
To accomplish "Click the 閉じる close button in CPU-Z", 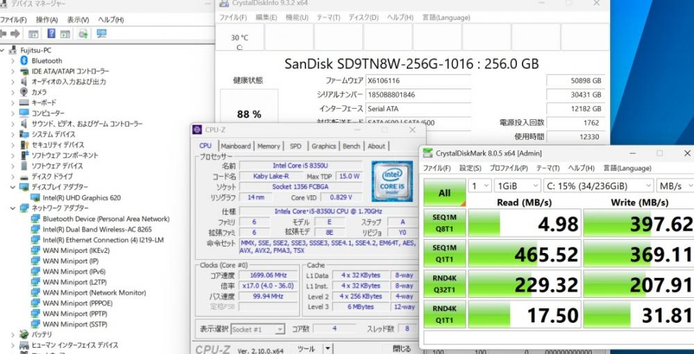I will tap(401, 348).
